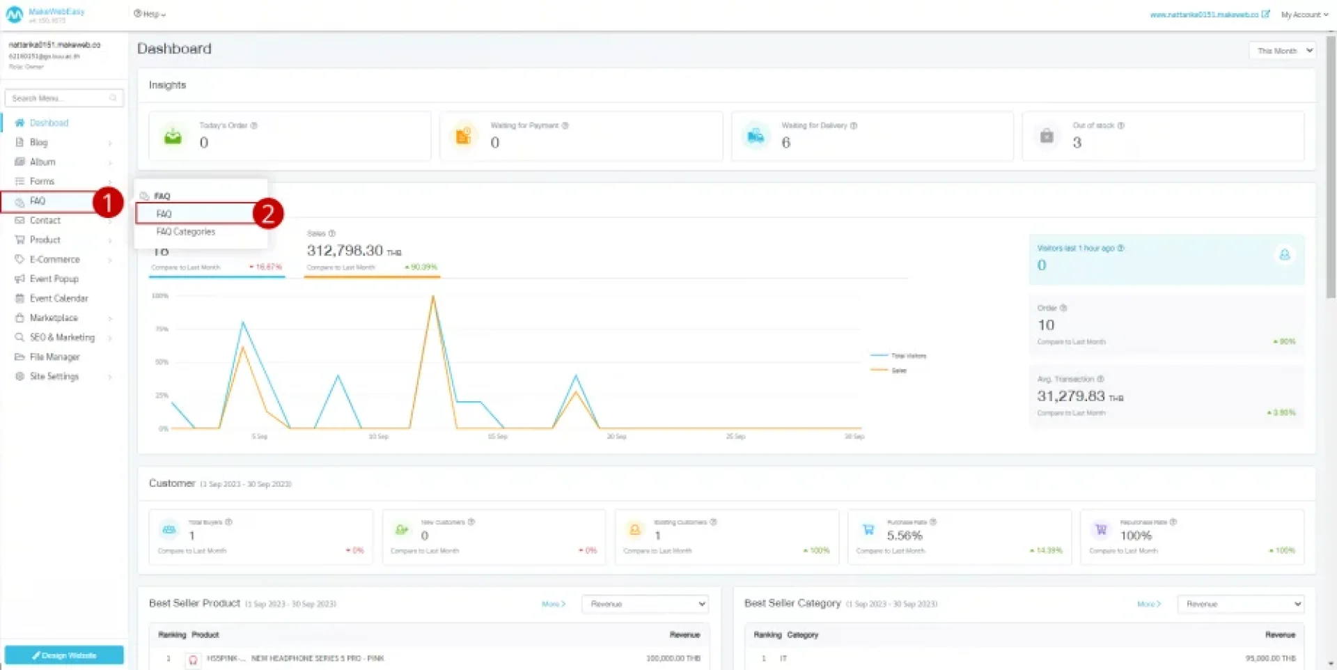This screenshot has height=670, width=1337.
Task: Select FAQ Categories in the submenu
Action: coord(186,232)
